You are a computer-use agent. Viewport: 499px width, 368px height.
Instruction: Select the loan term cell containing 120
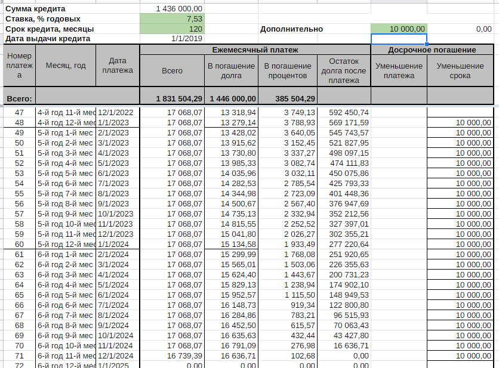point(171,29)
